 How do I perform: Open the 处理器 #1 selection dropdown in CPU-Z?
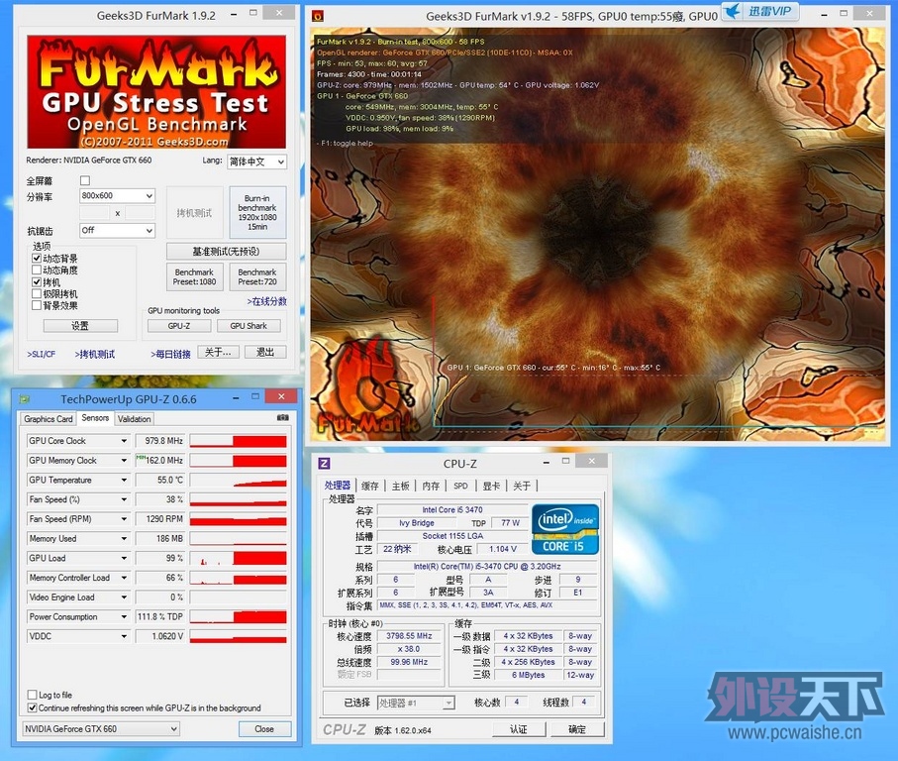point(416,703)
